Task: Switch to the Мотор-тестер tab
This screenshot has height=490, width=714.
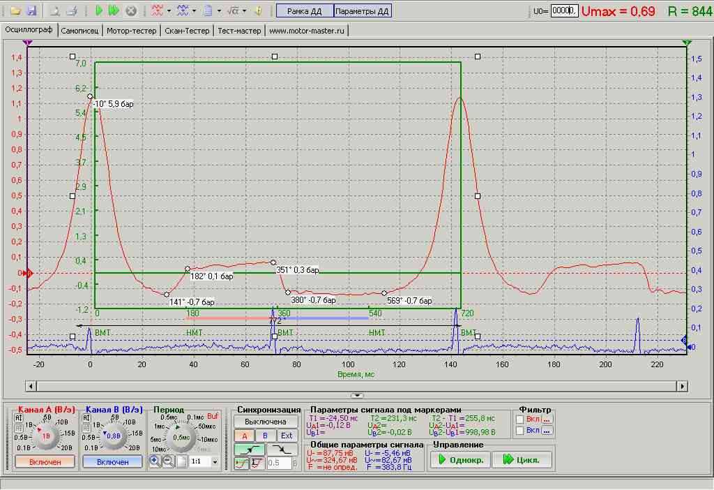Action: coord(132,31)
